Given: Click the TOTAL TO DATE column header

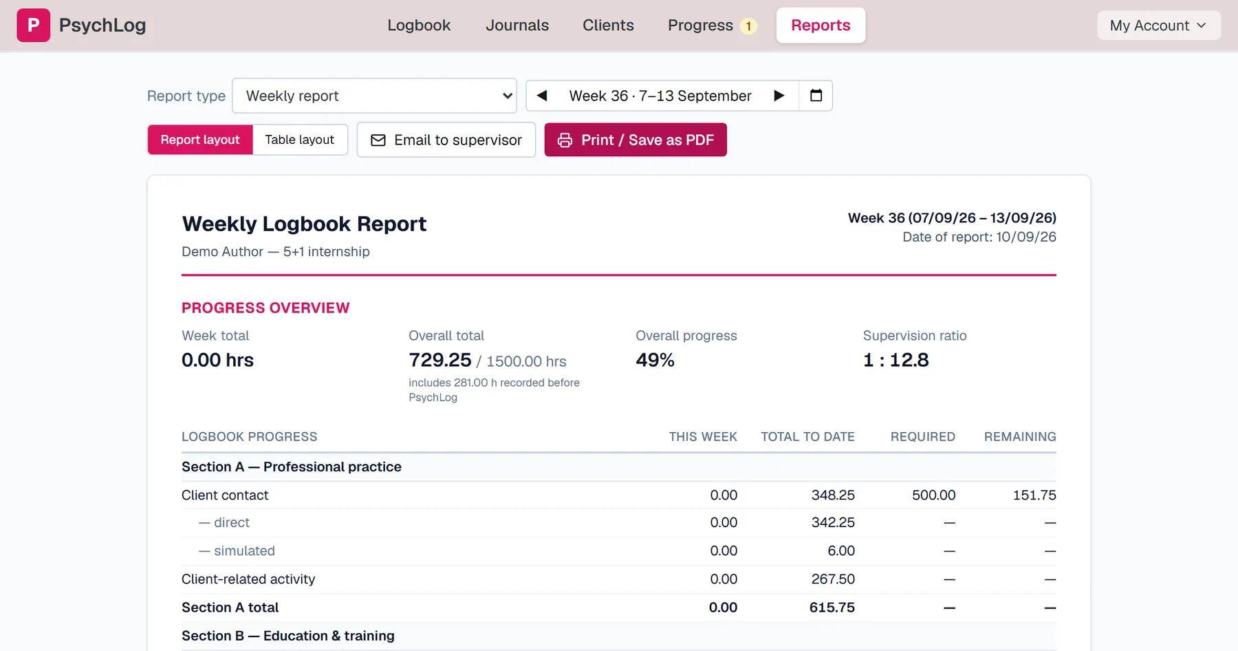Looking at the screenshot, I should point(807,436).
